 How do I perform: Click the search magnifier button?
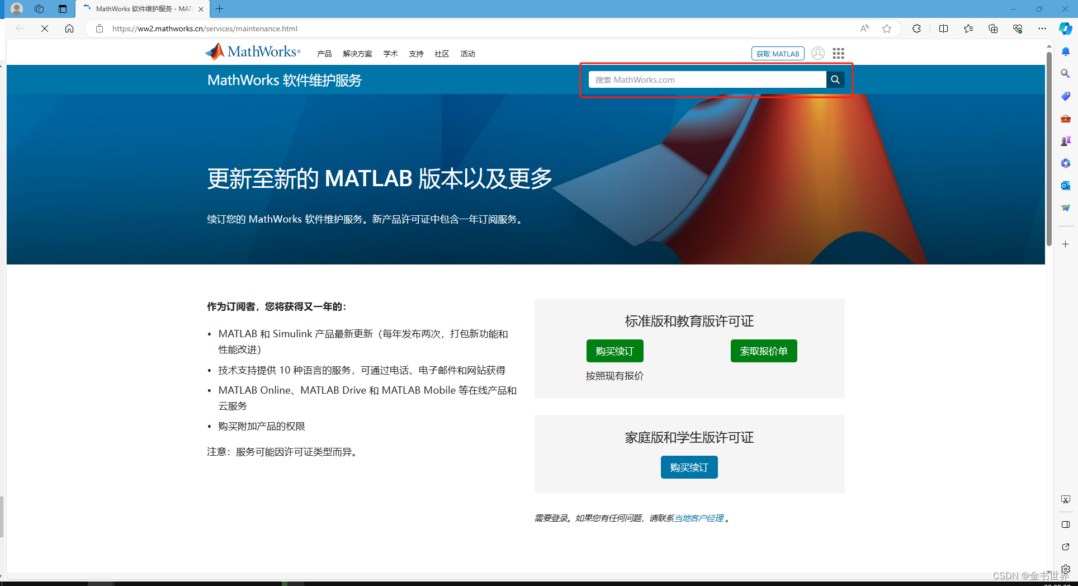pos(835,79)
